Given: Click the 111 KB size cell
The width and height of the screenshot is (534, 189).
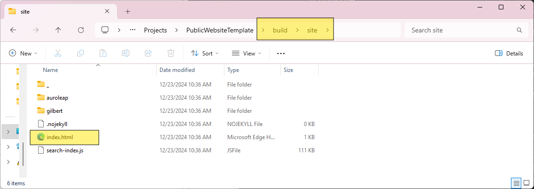Looking at the screenshot, I should [x=305, y=150].
